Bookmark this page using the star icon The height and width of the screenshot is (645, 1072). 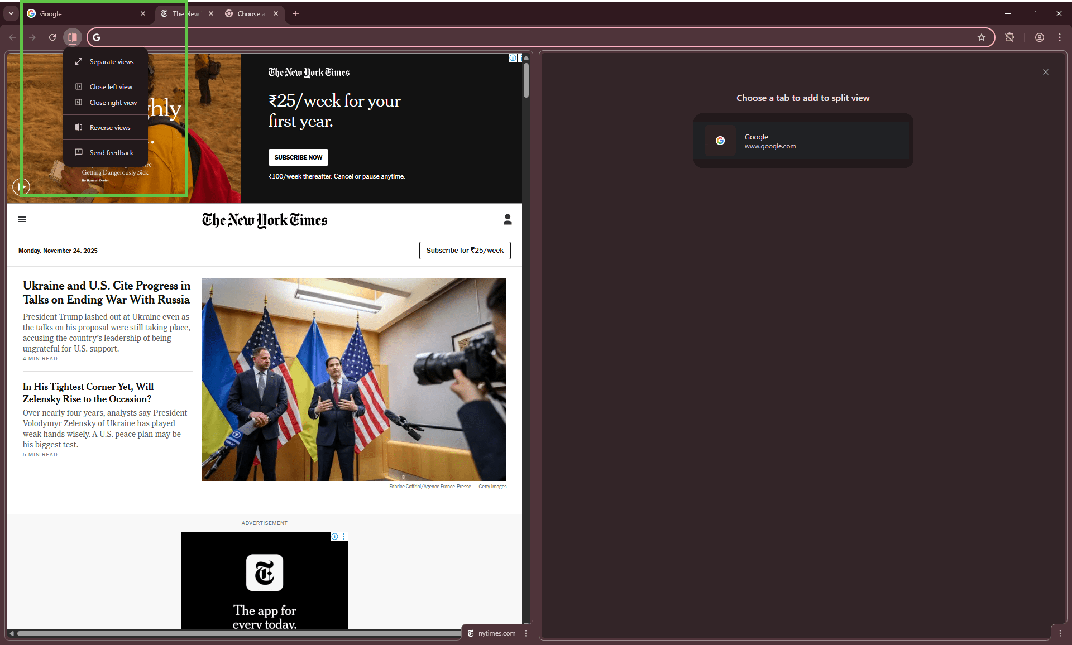(x=982, y=37)
